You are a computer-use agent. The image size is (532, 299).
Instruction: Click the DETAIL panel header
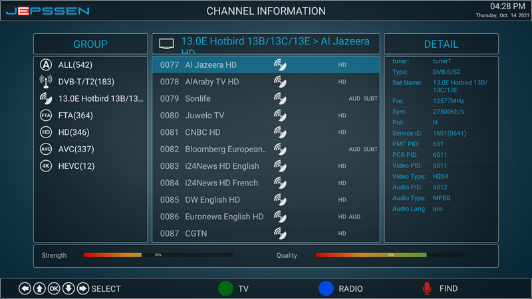pyautogui.click(x=441, y=44)
